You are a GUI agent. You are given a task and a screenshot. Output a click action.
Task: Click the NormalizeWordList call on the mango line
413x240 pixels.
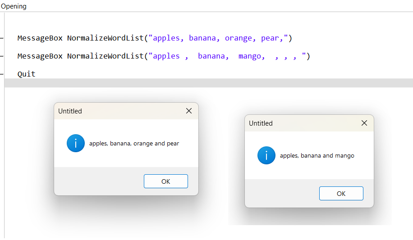pos(106,56)
